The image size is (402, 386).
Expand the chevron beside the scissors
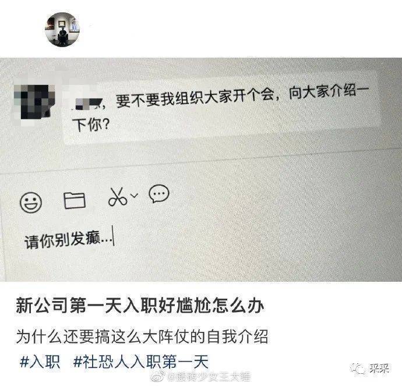click(x=134, y=196)
